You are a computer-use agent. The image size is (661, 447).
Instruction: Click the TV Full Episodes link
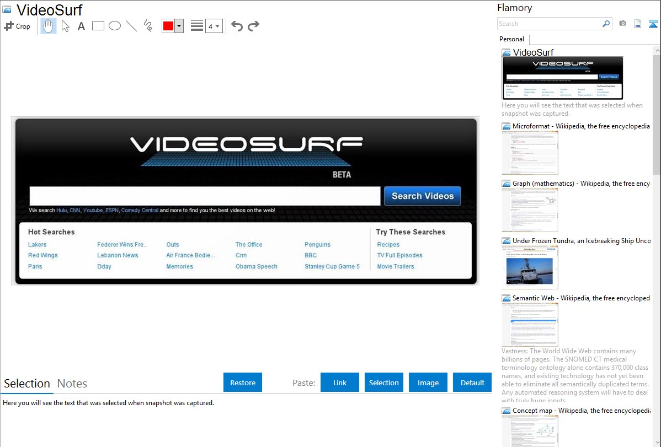tap(399, 255)
